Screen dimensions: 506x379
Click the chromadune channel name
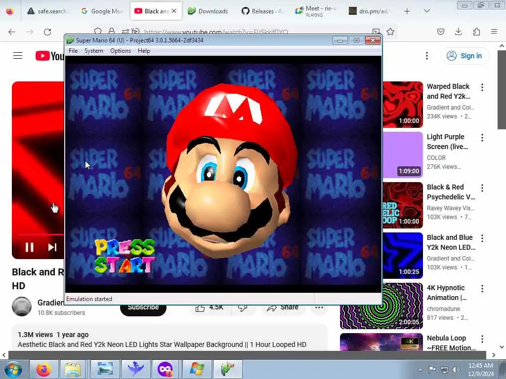(x=443, y=309)
